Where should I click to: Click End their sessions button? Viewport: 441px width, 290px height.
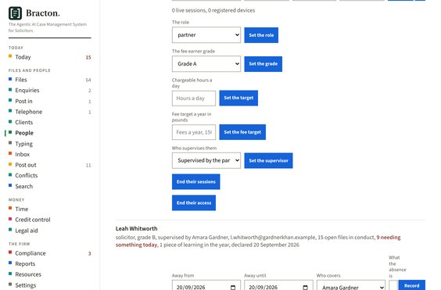pos(196,181)
